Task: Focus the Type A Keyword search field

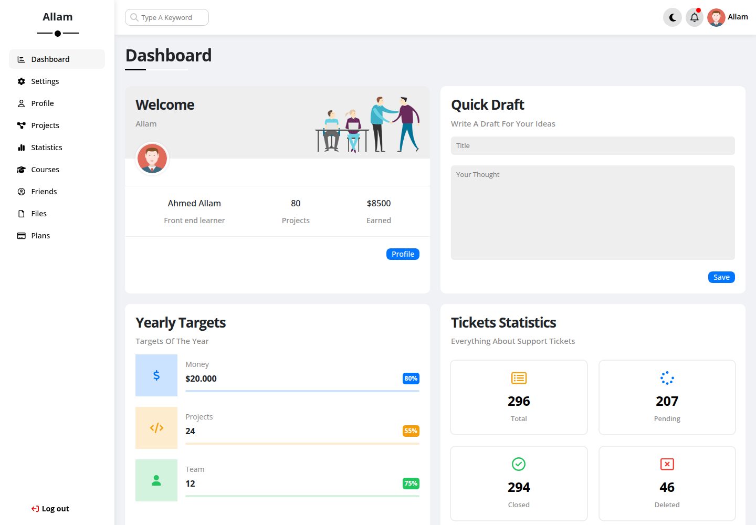Action: (167, 17)
